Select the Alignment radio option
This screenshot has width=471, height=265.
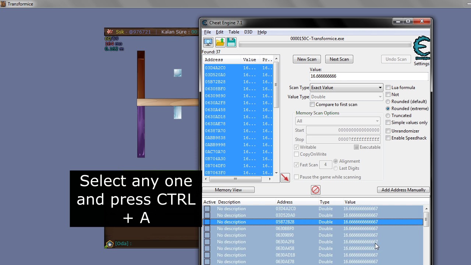tap(336, 161)
